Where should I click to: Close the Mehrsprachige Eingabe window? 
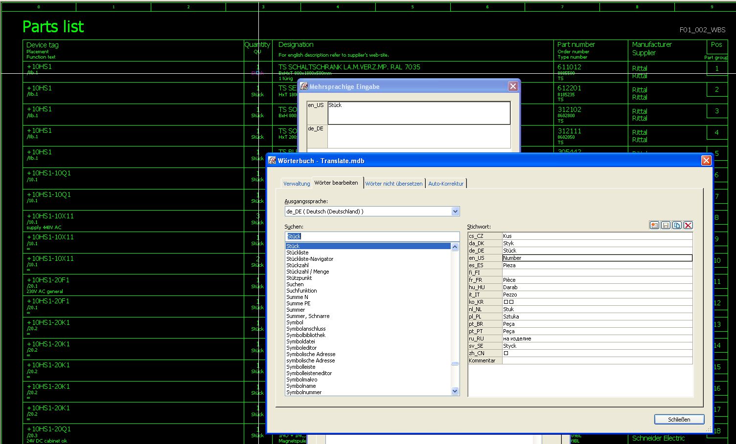(512, 86)
